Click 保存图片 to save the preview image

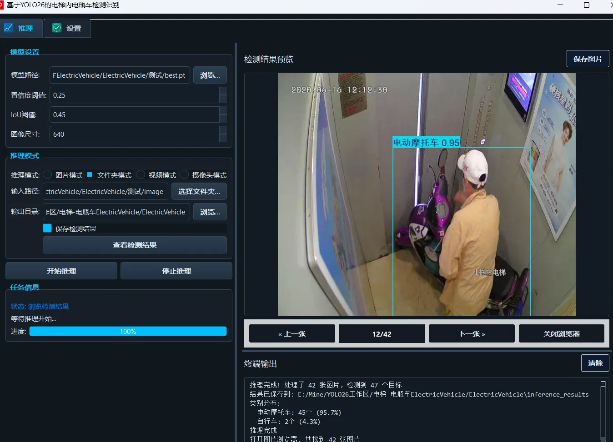pos(588,58)
